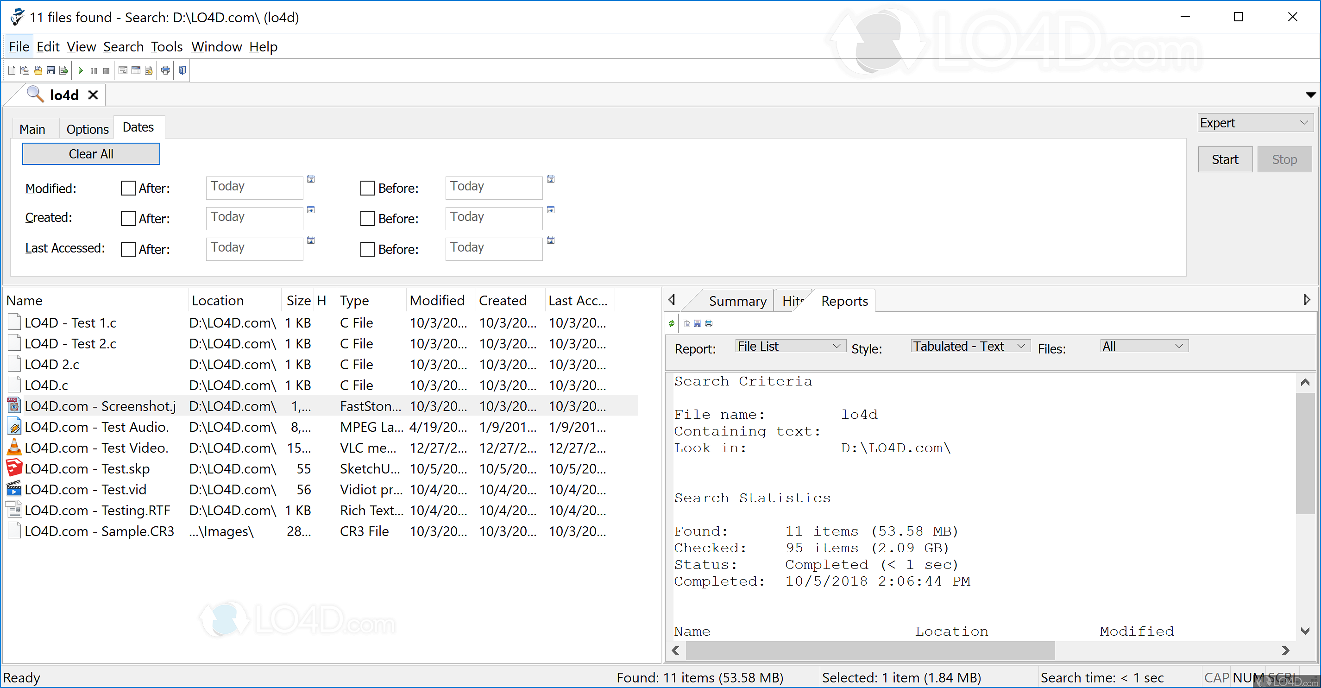Switch to the Hits results tab
Image resolution: width=1321 pixels, height=688 pixels.
coord(793,301)
